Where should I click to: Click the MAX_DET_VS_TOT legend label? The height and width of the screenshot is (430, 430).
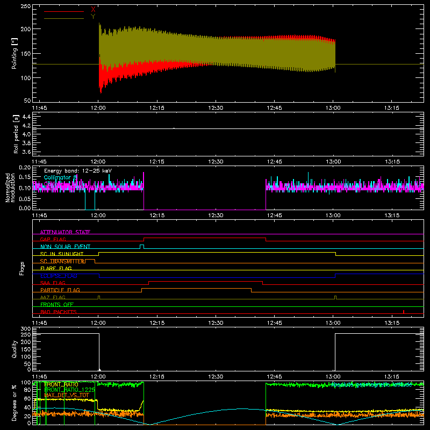click(x=67, y=395)
